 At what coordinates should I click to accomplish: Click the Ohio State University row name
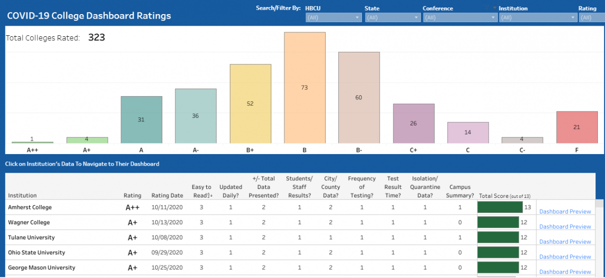click(36, 252)
